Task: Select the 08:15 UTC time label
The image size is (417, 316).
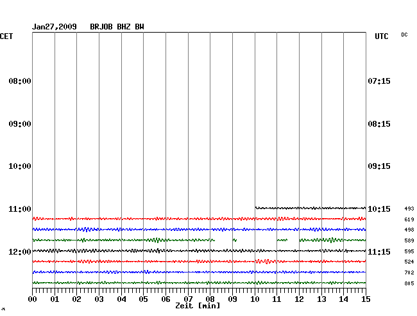Action: click(x=379, y=124)
